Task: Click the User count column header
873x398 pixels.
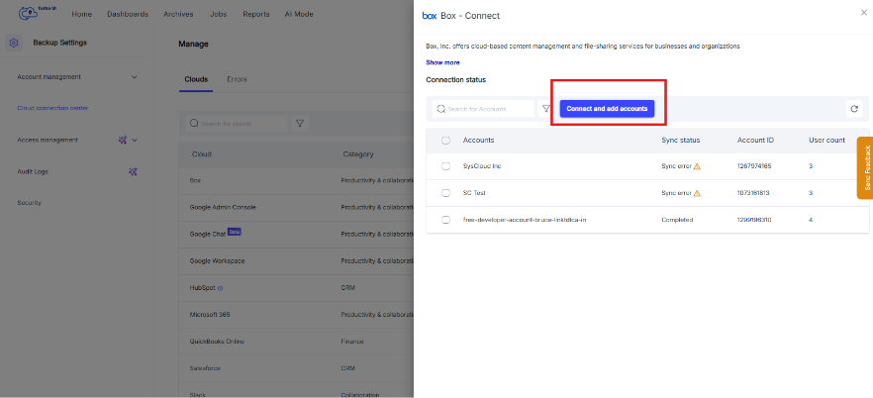Action: click(x=826, y=141)
